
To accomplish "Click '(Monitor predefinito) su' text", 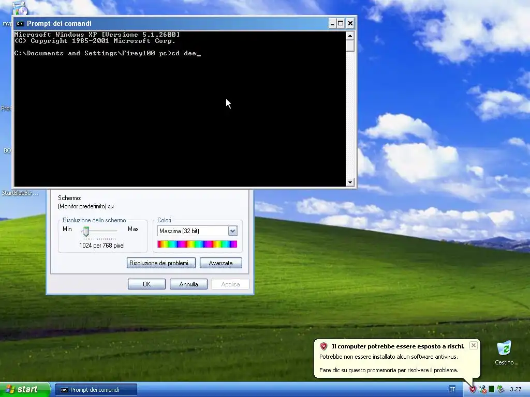I will 86,206.
